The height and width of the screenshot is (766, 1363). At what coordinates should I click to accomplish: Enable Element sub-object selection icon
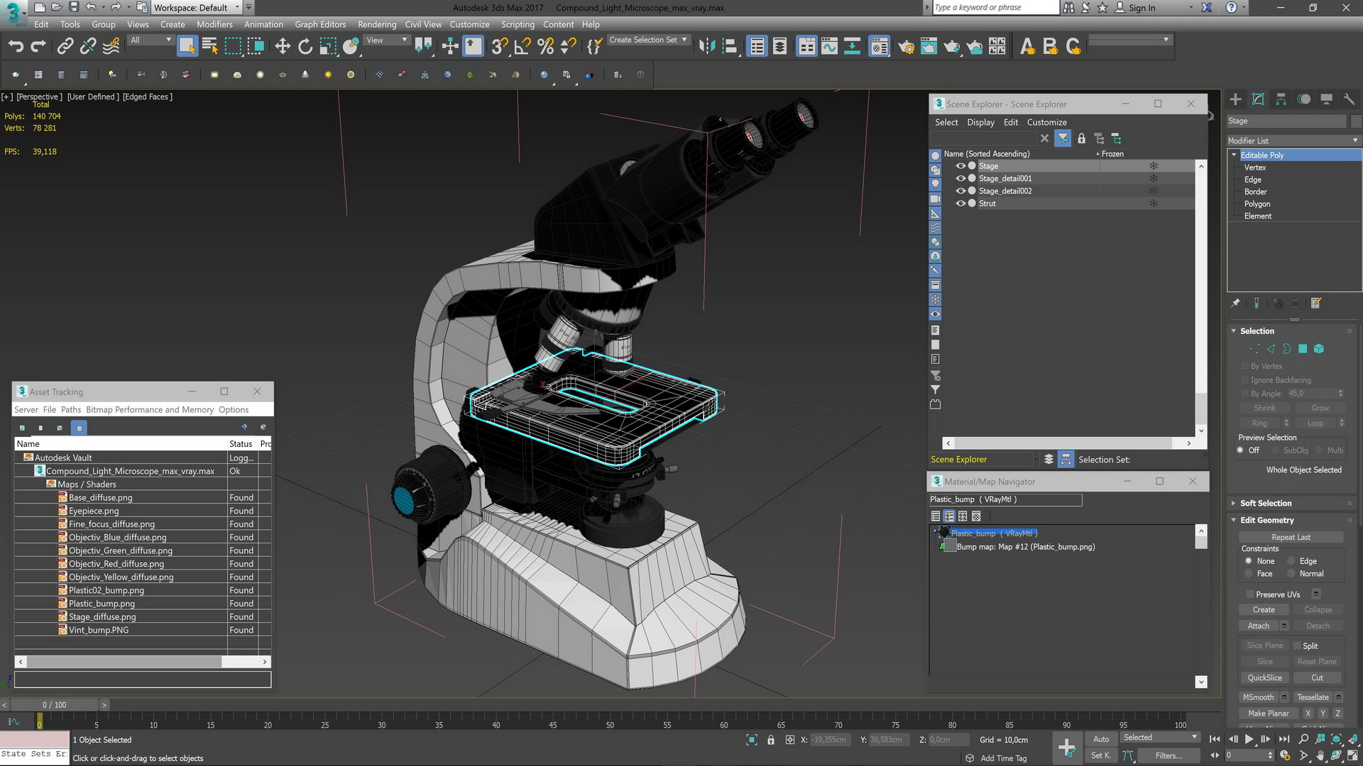[x=1319, y=349]
